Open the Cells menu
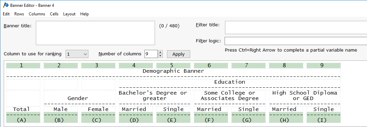Viewport: 367px width, 127px height. [x=54, y=14]
